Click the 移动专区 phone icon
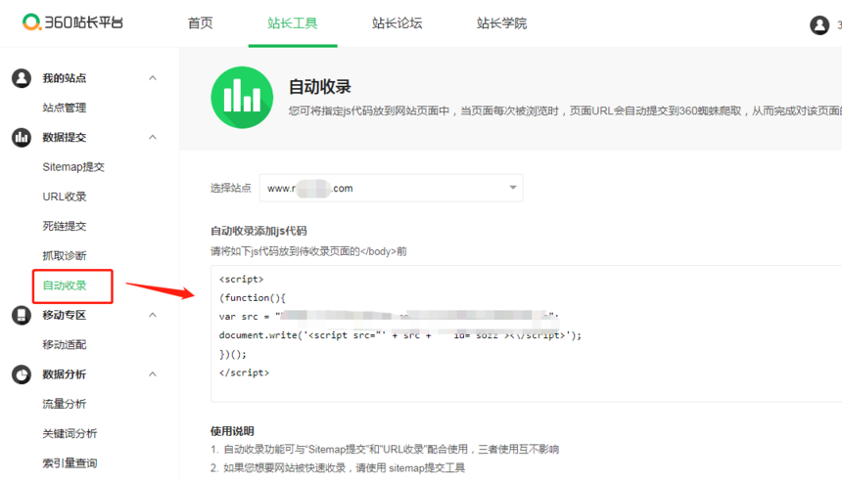Image resolution: width=842 pixels, height=481 pixels. (22, 315)
